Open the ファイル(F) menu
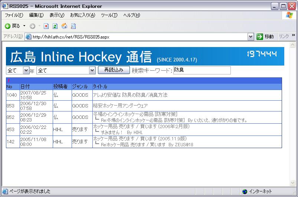298x197 pixels. [x=14, y=15]
